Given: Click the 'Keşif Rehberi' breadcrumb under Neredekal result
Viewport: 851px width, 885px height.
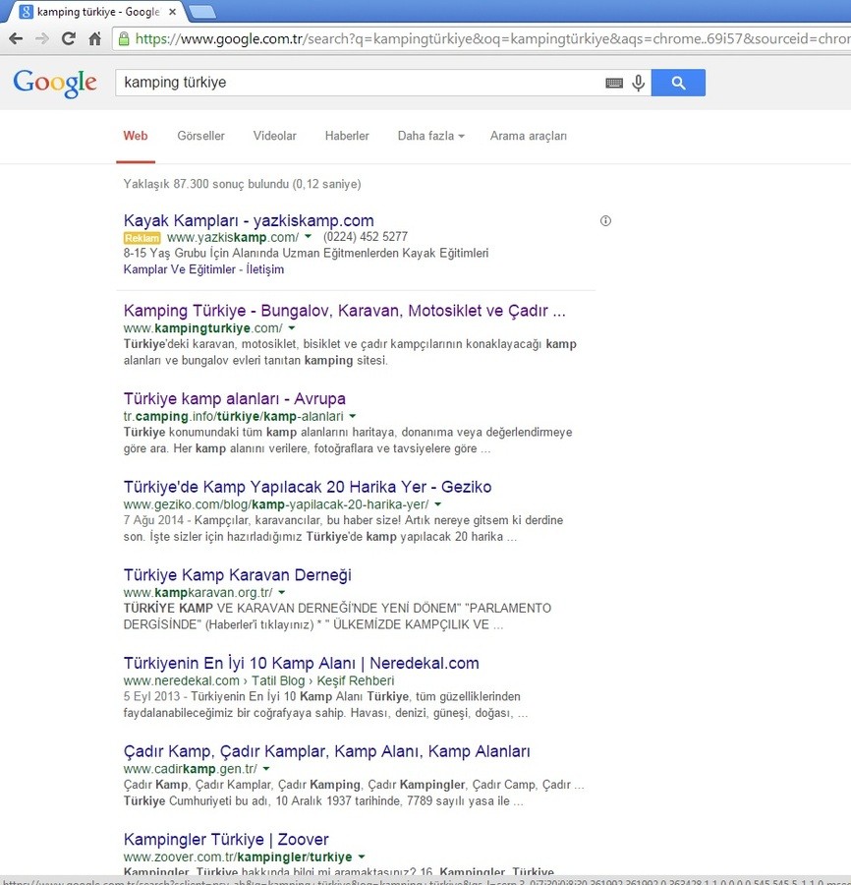Looking at the screenshot, I should point(356,680).
